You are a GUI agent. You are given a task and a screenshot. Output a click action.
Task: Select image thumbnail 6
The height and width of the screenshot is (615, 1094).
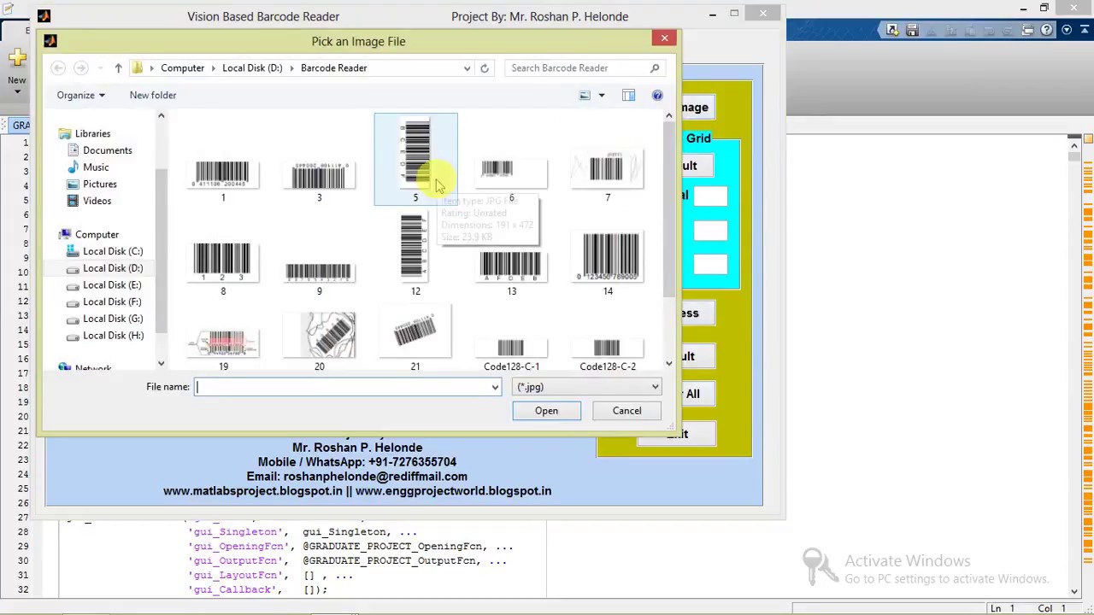coord(511,175)
